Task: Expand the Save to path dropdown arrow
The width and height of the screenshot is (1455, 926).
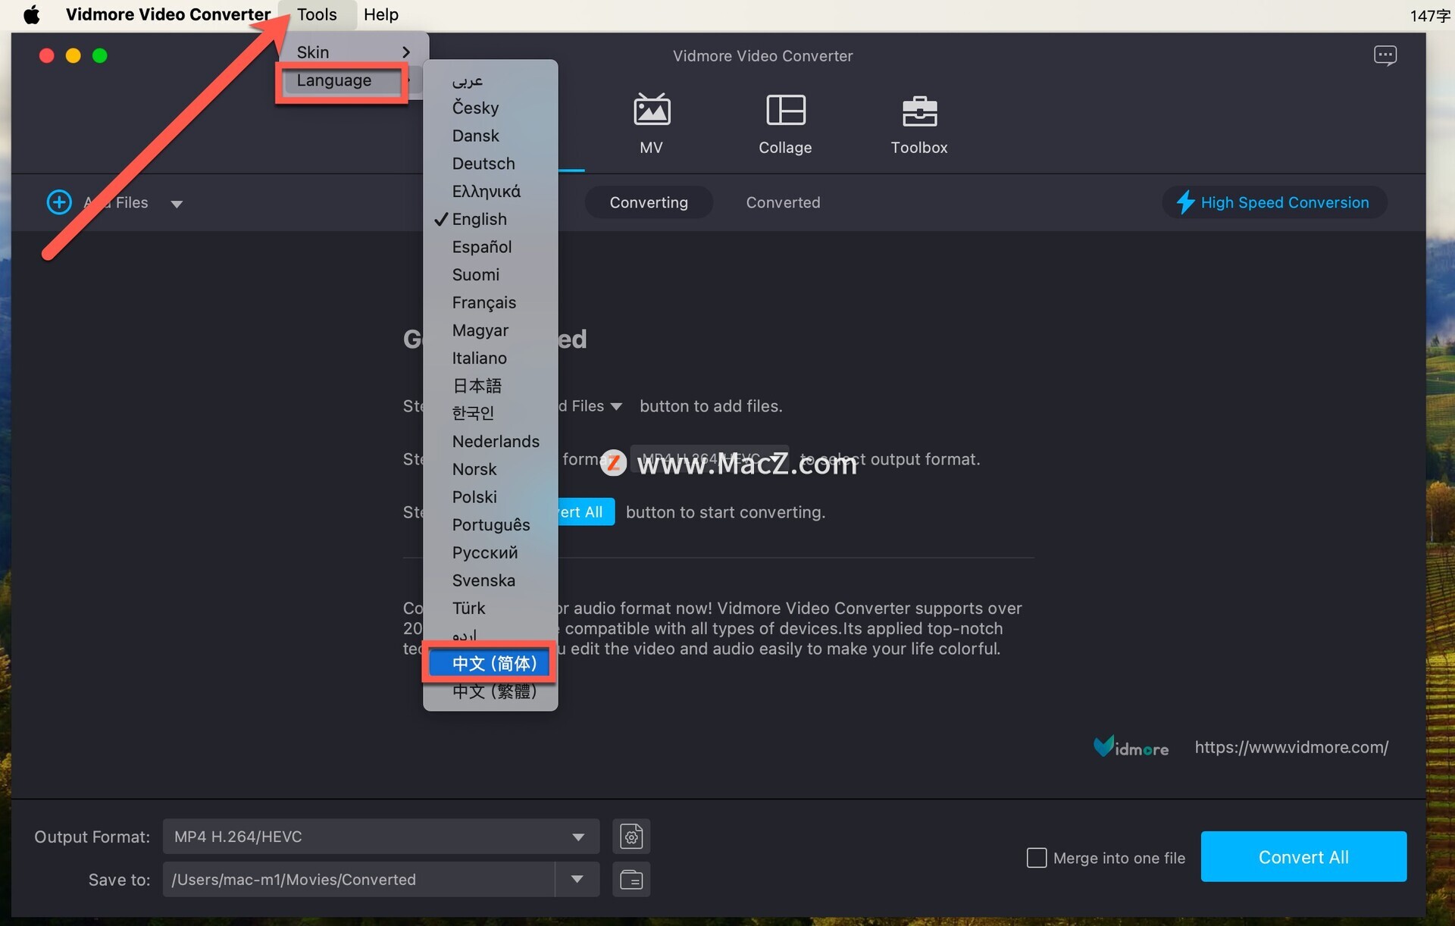Action: tap(577, 880)
